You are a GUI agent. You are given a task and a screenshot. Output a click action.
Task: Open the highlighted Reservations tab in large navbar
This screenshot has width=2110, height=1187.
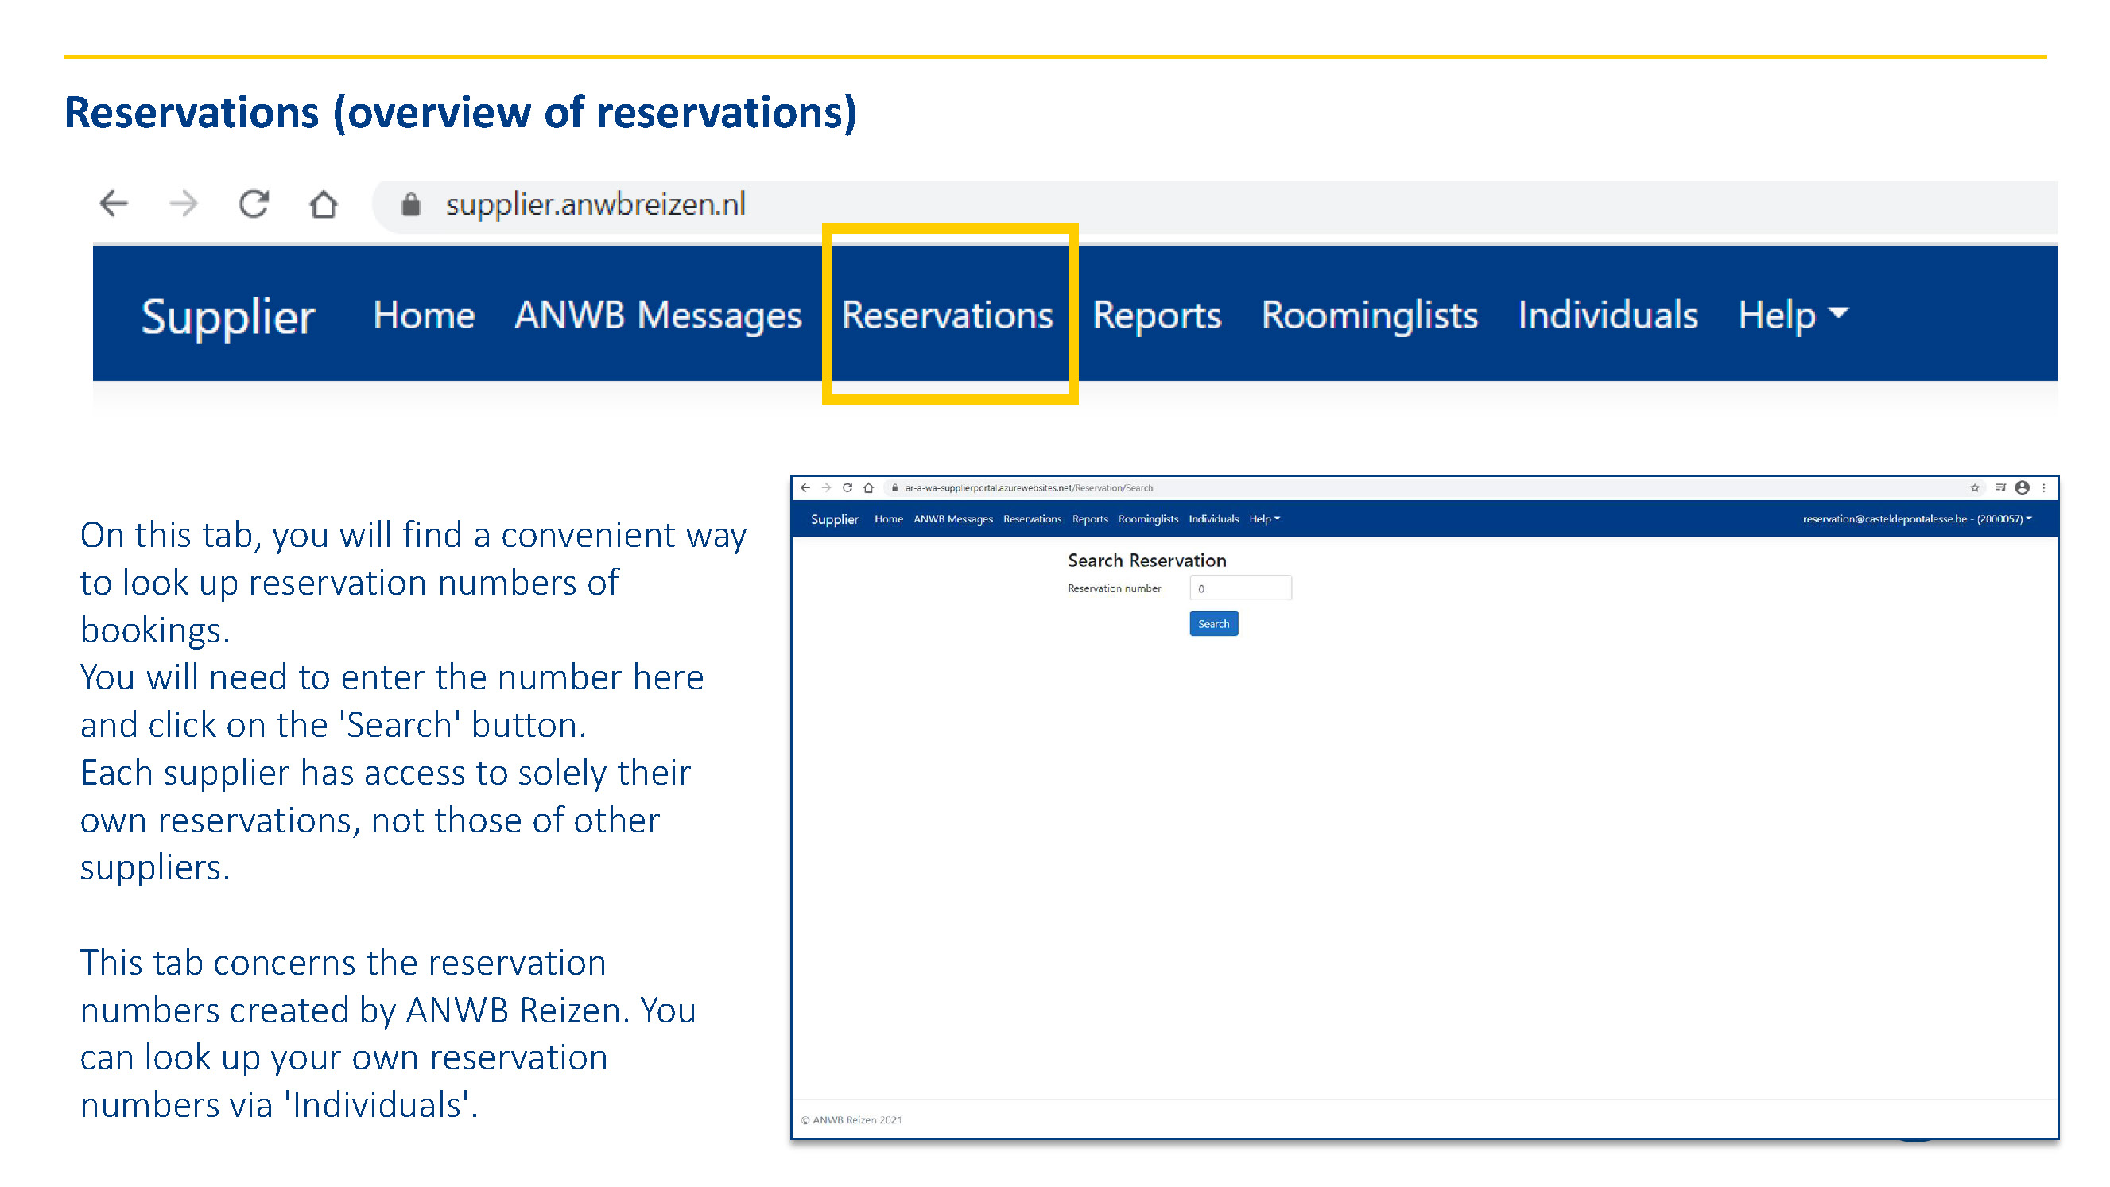click(948, 316)
